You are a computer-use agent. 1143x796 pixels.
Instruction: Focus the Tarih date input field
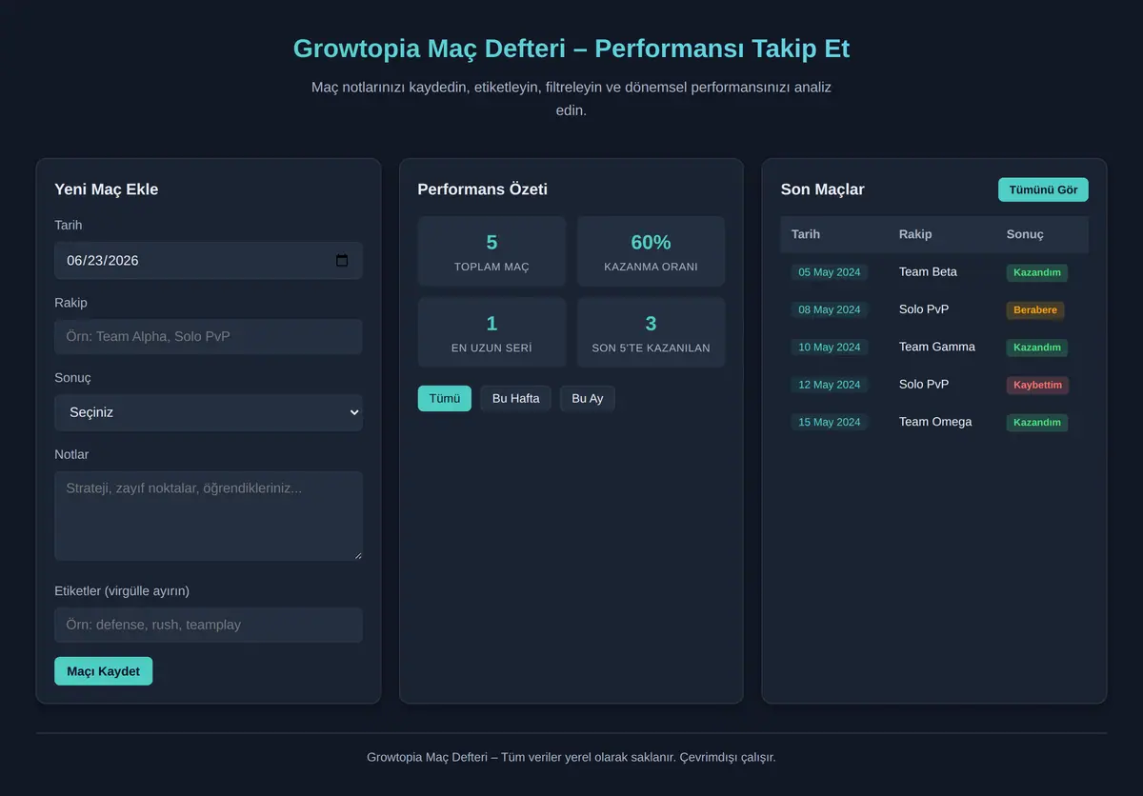point(209,261)
